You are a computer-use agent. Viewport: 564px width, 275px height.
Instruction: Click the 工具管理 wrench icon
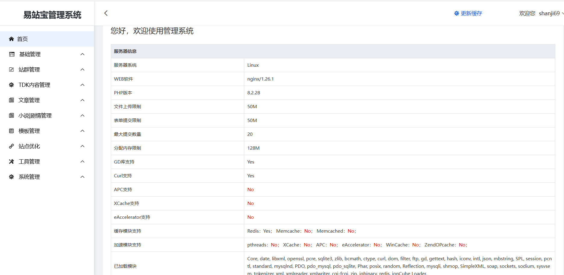click(11, 161)
